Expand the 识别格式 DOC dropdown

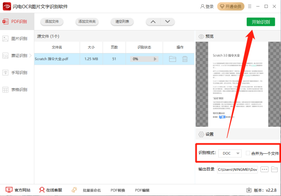[x=231, y=153]
